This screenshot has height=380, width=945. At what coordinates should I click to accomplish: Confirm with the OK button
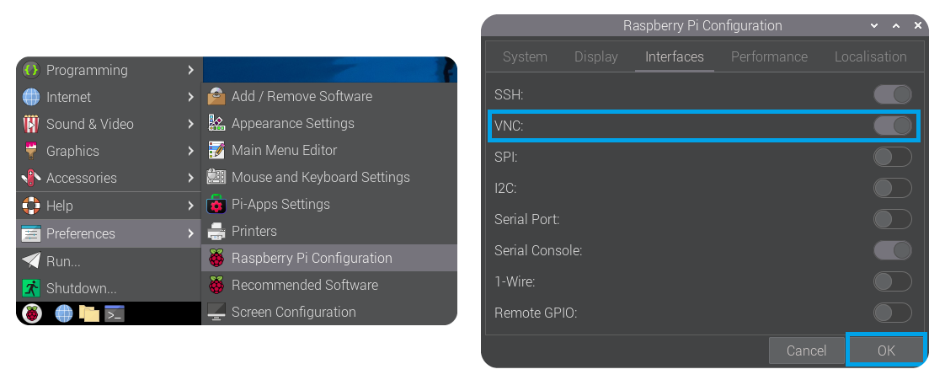pyautogui.click(x=886, y=350)
